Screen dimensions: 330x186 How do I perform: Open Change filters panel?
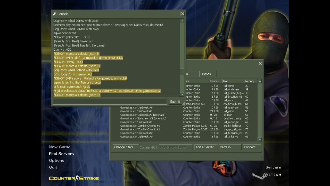click(x=126, y=147)
